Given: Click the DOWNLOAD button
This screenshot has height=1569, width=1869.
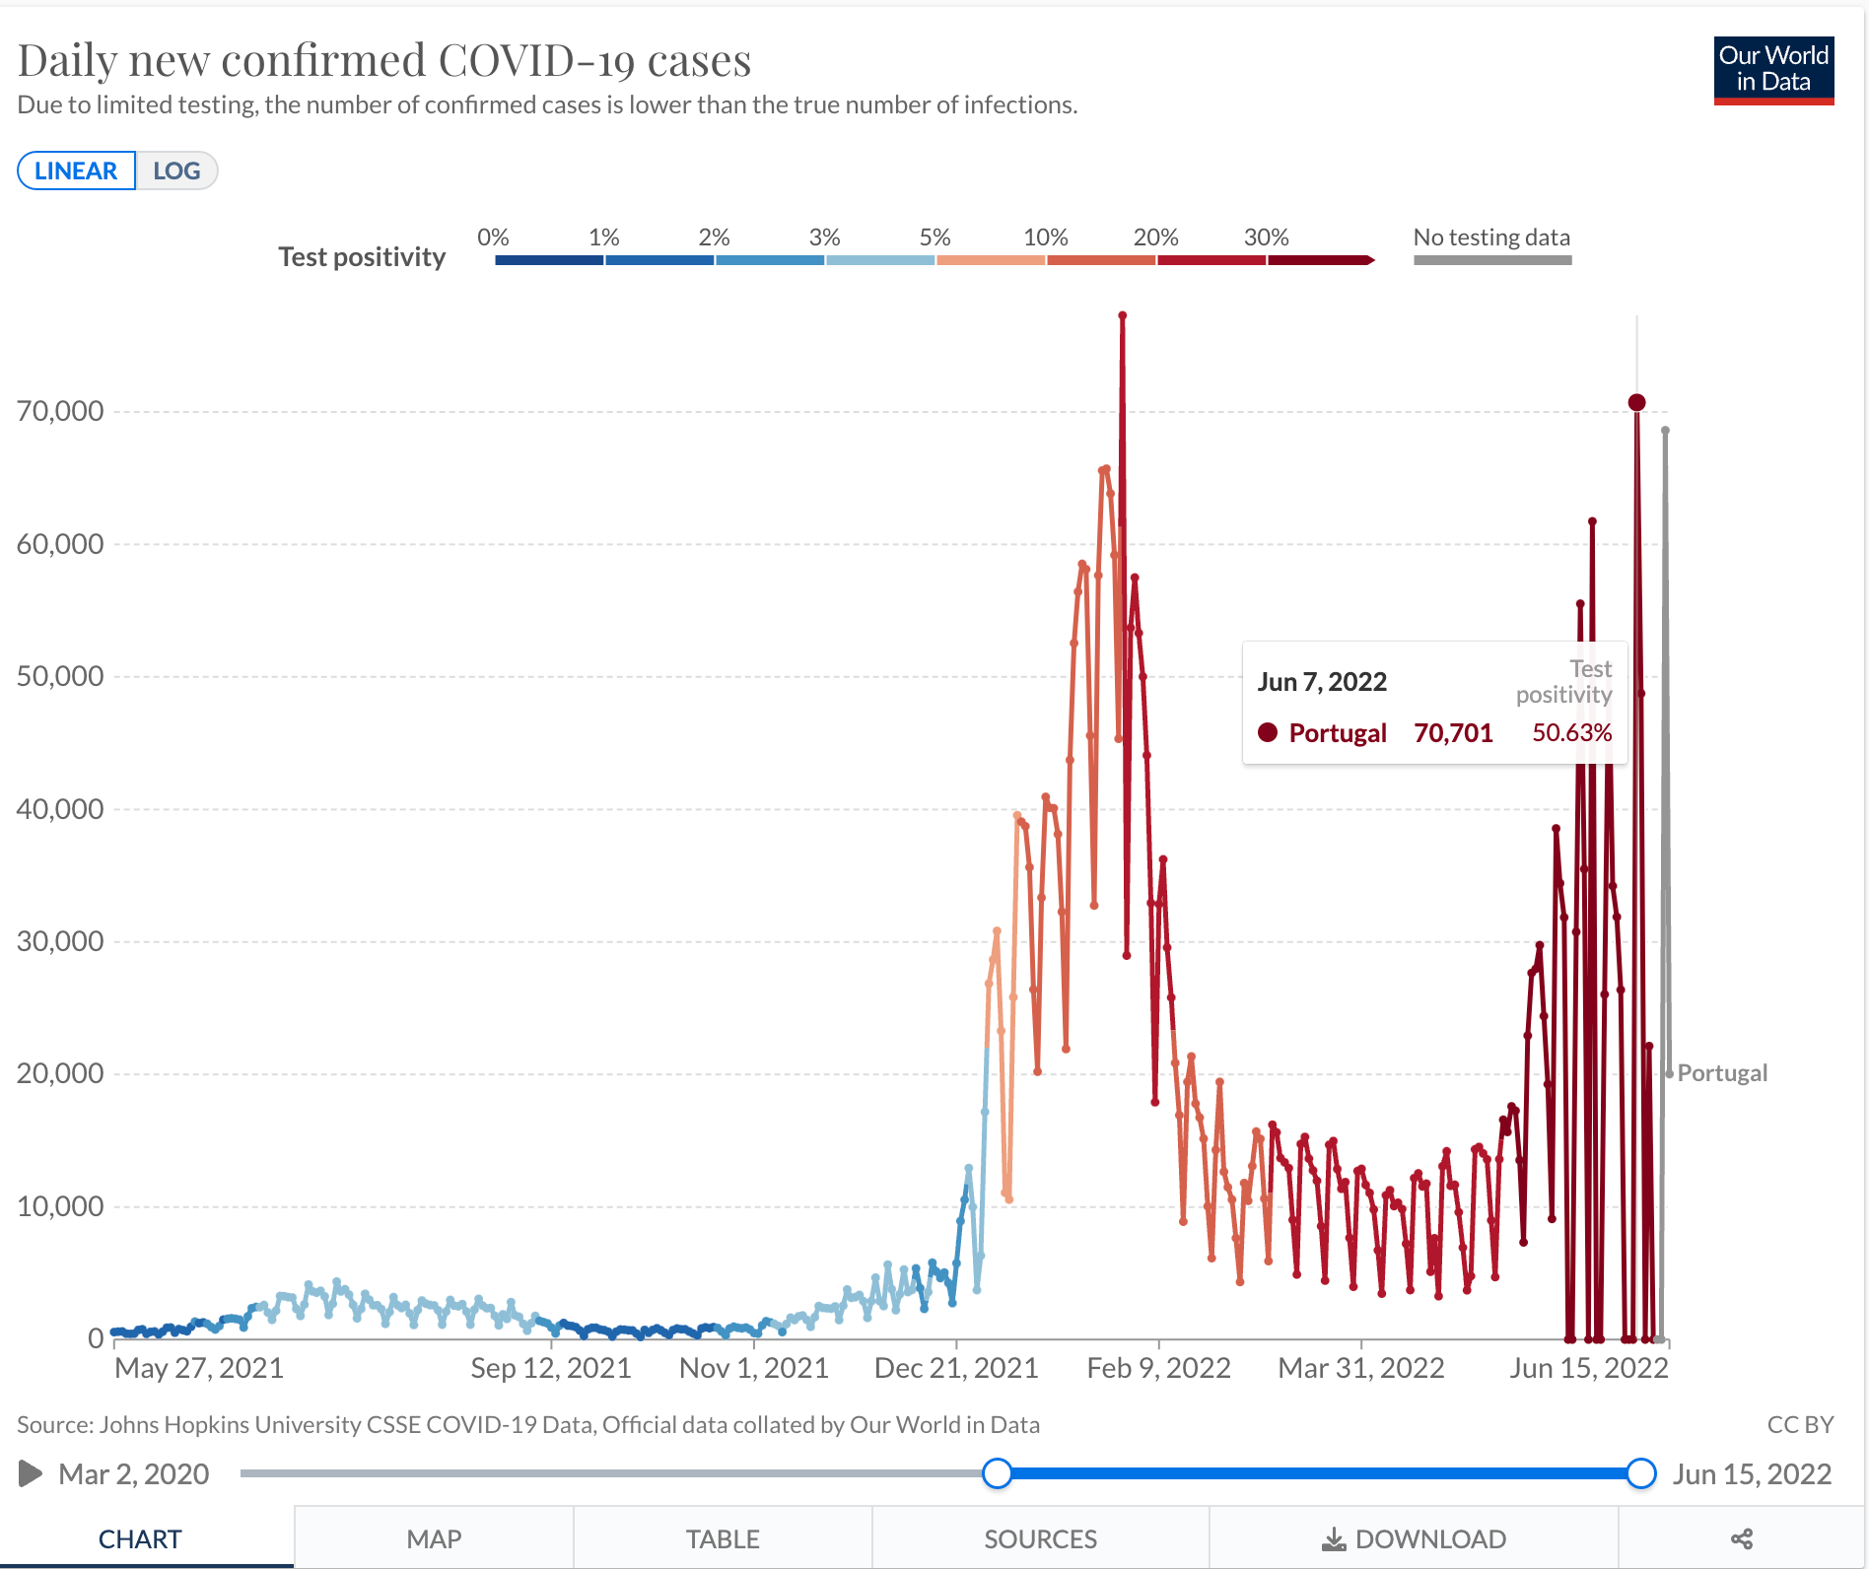Looking at the screenshot, I should tap(1414, 1538).
